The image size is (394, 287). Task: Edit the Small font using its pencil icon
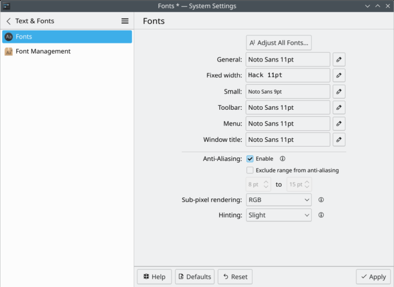pyautogui.click(x=339, y=91)
